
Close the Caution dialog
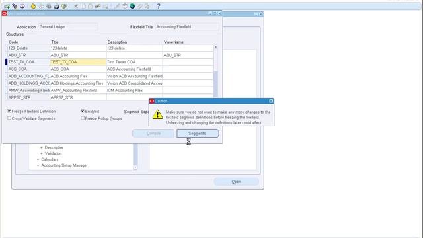pyautogui.click(x=271, y=101)
